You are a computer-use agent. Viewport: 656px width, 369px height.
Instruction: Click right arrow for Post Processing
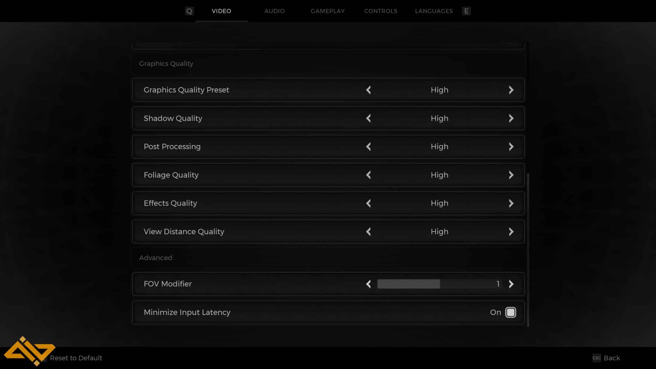tap(511, 147)
